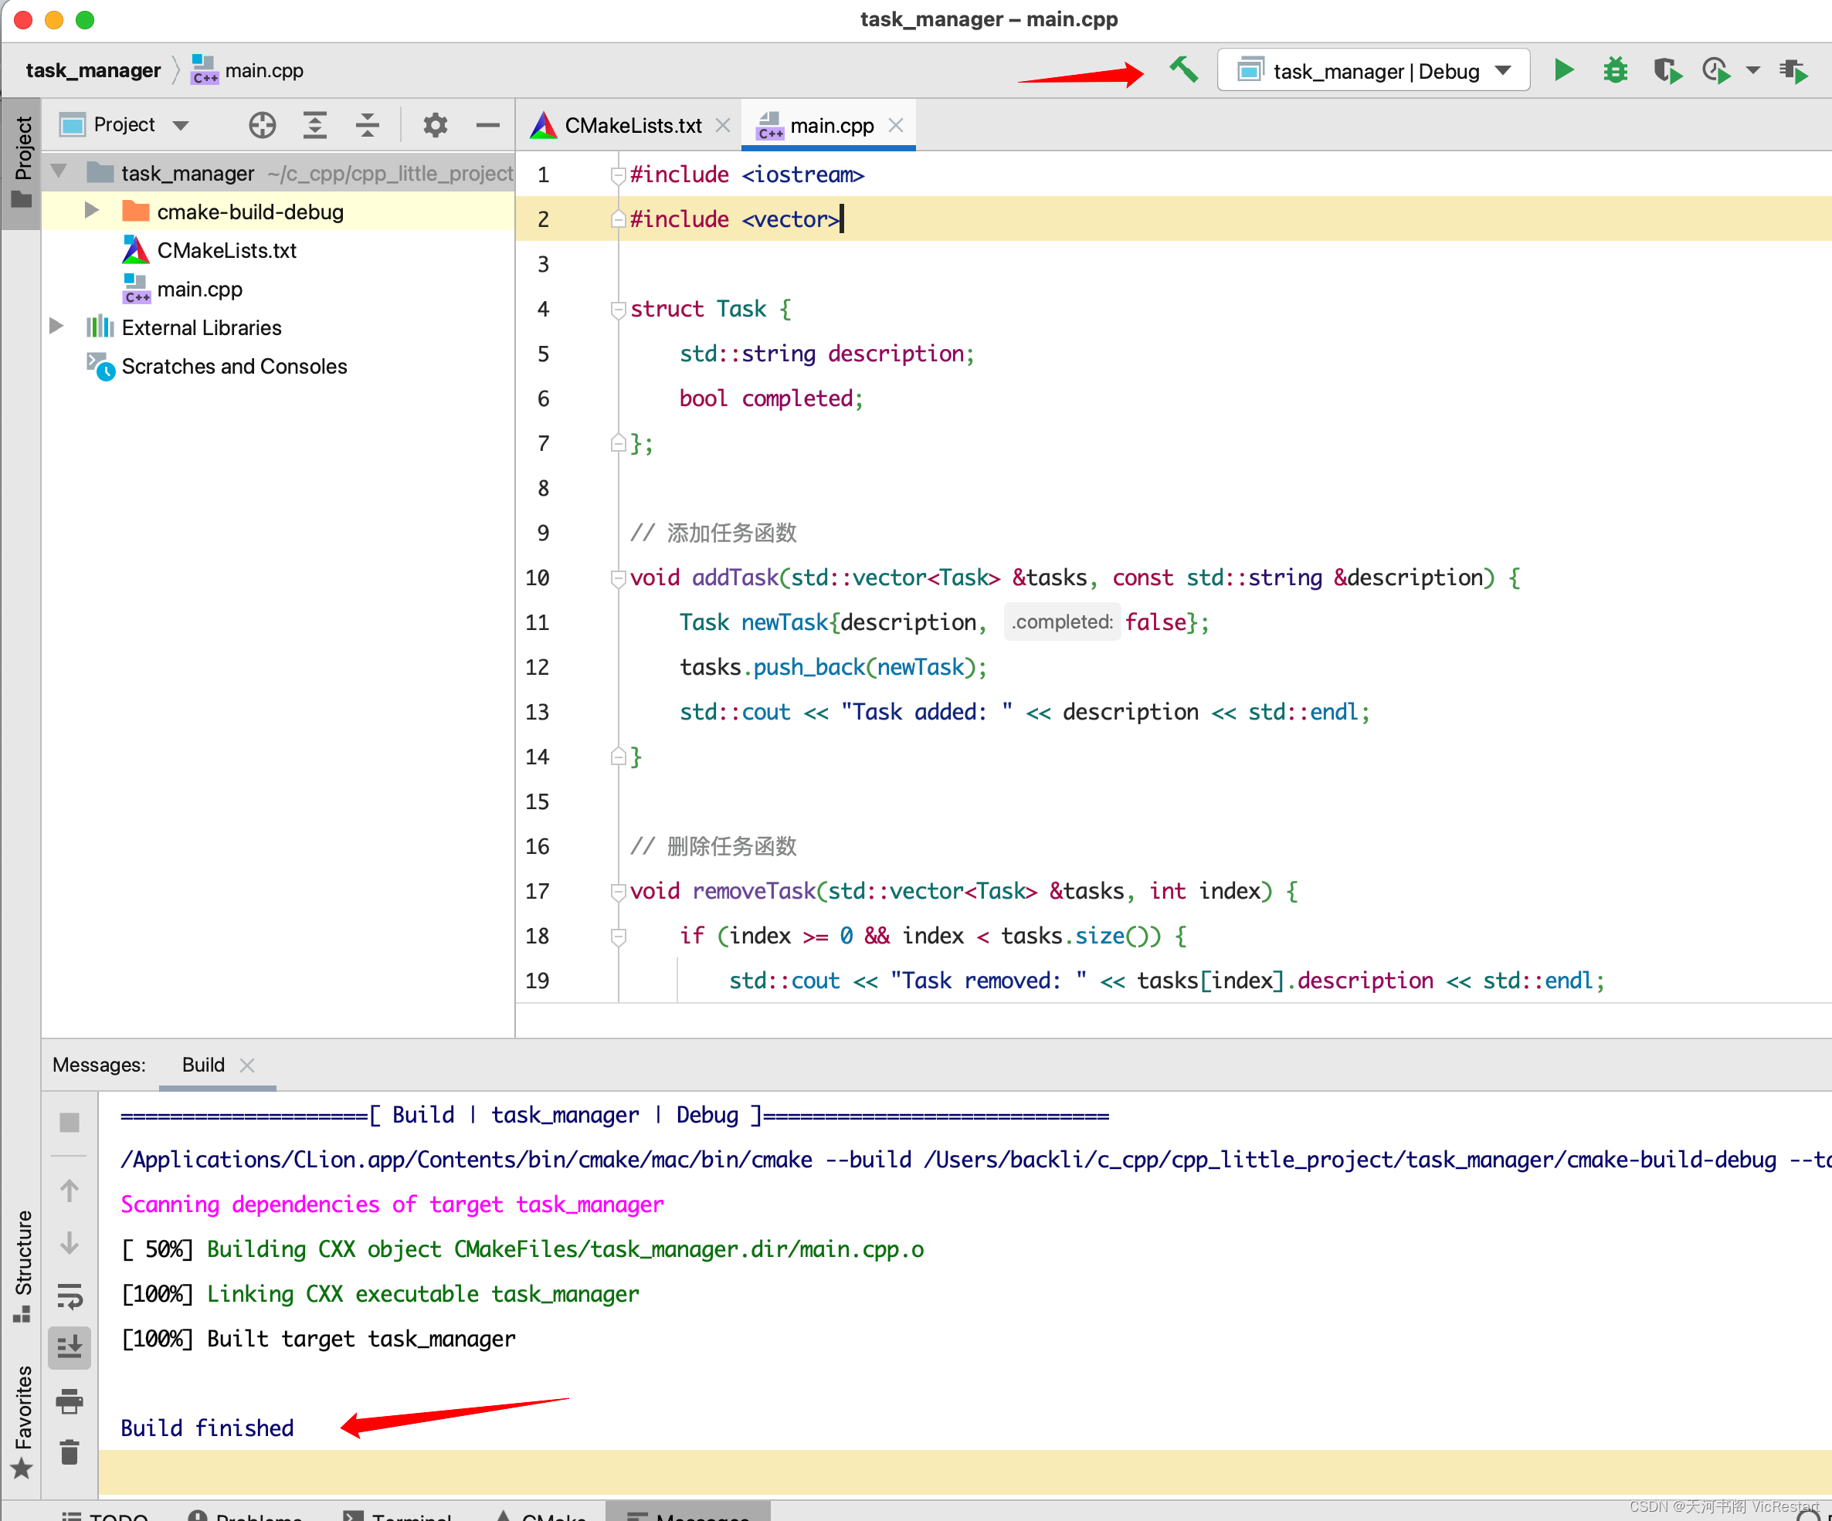Viewport: 1832px width, 1521px height.
Task: Open Project panel settings gear
Action: (x=435, y=126)
